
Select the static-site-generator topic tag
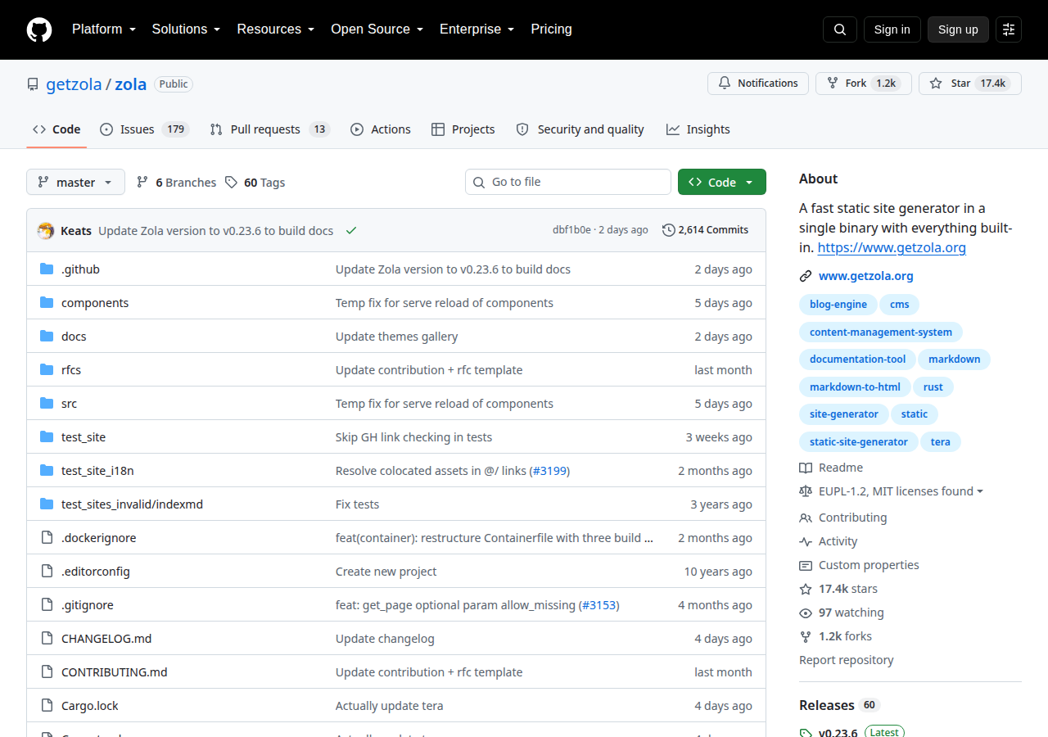859,442
